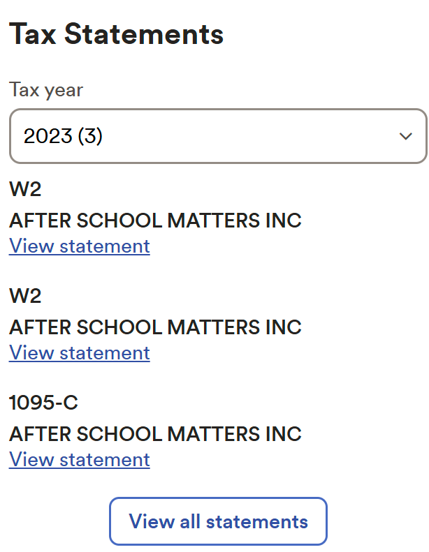Select the 2023 value in year selector

click(47, 136)
